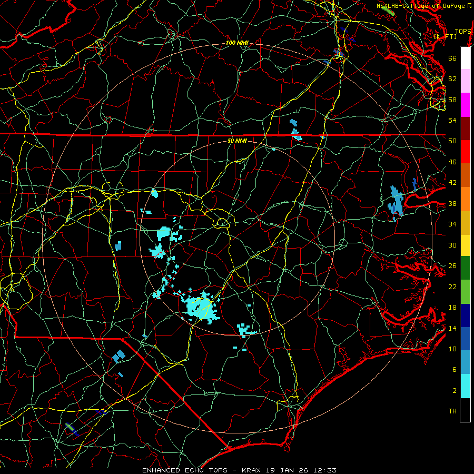The height and width of the screenshot is (474, 474).
Task: Click the "26" legend value
Action: pyautogui.click(x=452, y=266)
